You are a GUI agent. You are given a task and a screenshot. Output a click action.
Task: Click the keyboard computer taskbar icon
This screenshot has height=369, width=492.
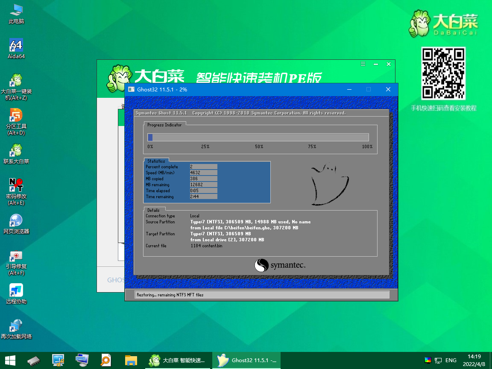(x=82, y=360)
